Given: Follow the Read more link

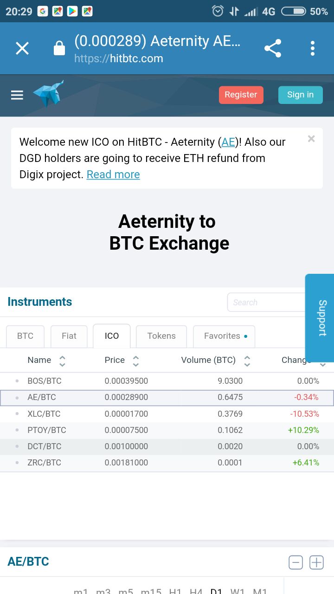Looking at the screenshot, I should (113, 174).
